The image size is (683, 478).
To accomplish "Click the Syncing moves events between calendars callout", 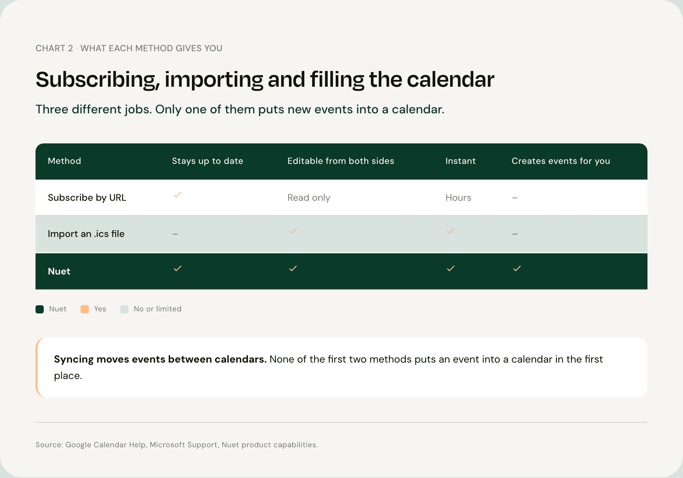I will click(341, 367).
